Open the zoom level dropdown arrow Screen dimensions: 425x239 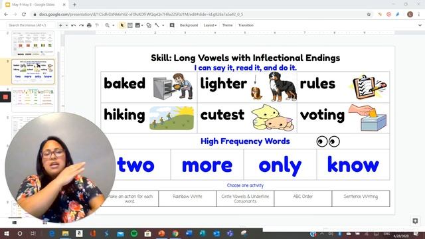114,25
